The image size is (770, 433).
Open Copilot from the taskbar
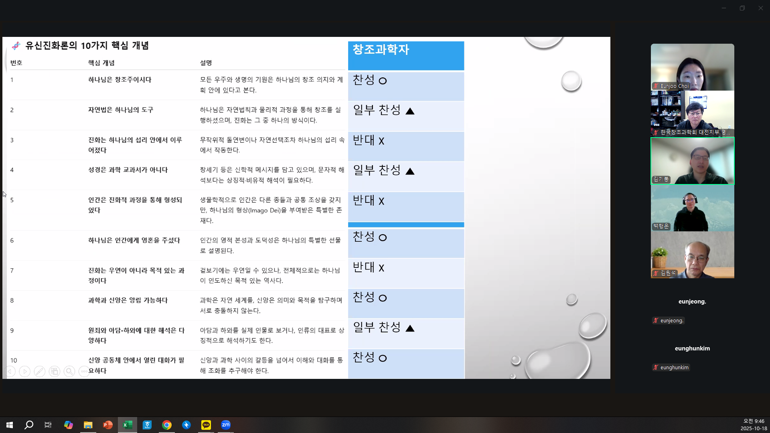point(69,425)
